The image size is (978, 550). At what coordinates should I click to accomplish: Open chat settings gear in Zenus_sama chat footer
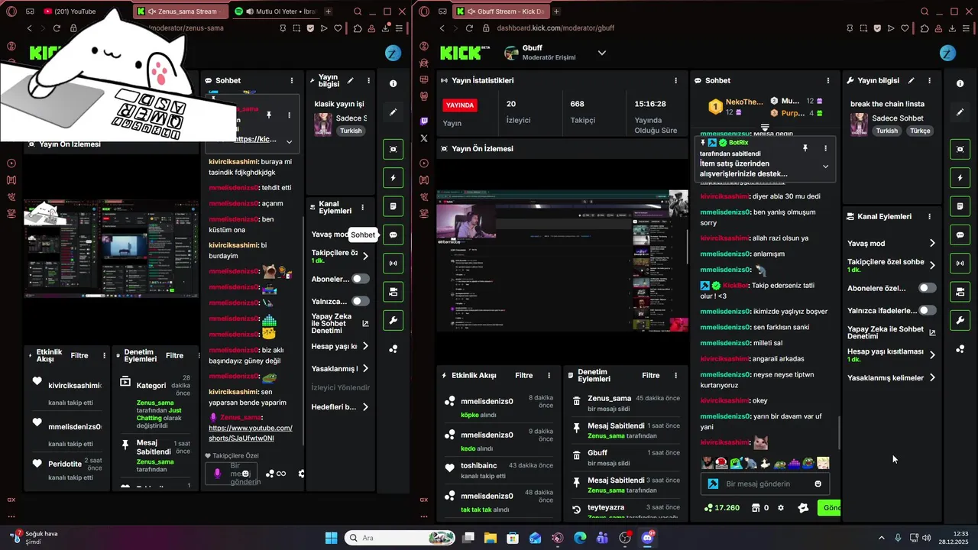coord(301,474)
